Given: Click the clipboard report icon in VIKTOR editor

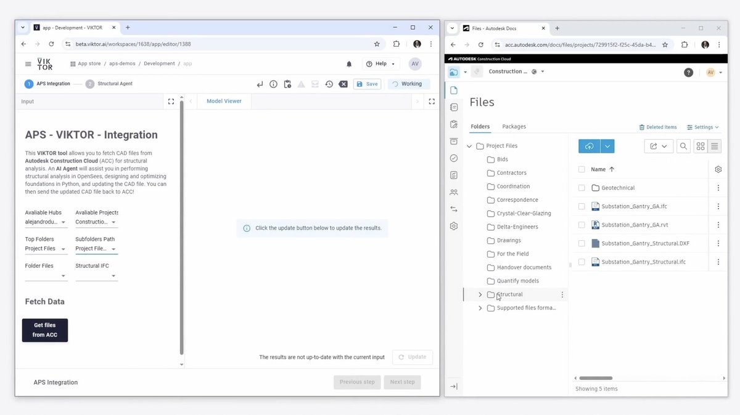Looking at the screenshot, I should [x=287, y=84].
